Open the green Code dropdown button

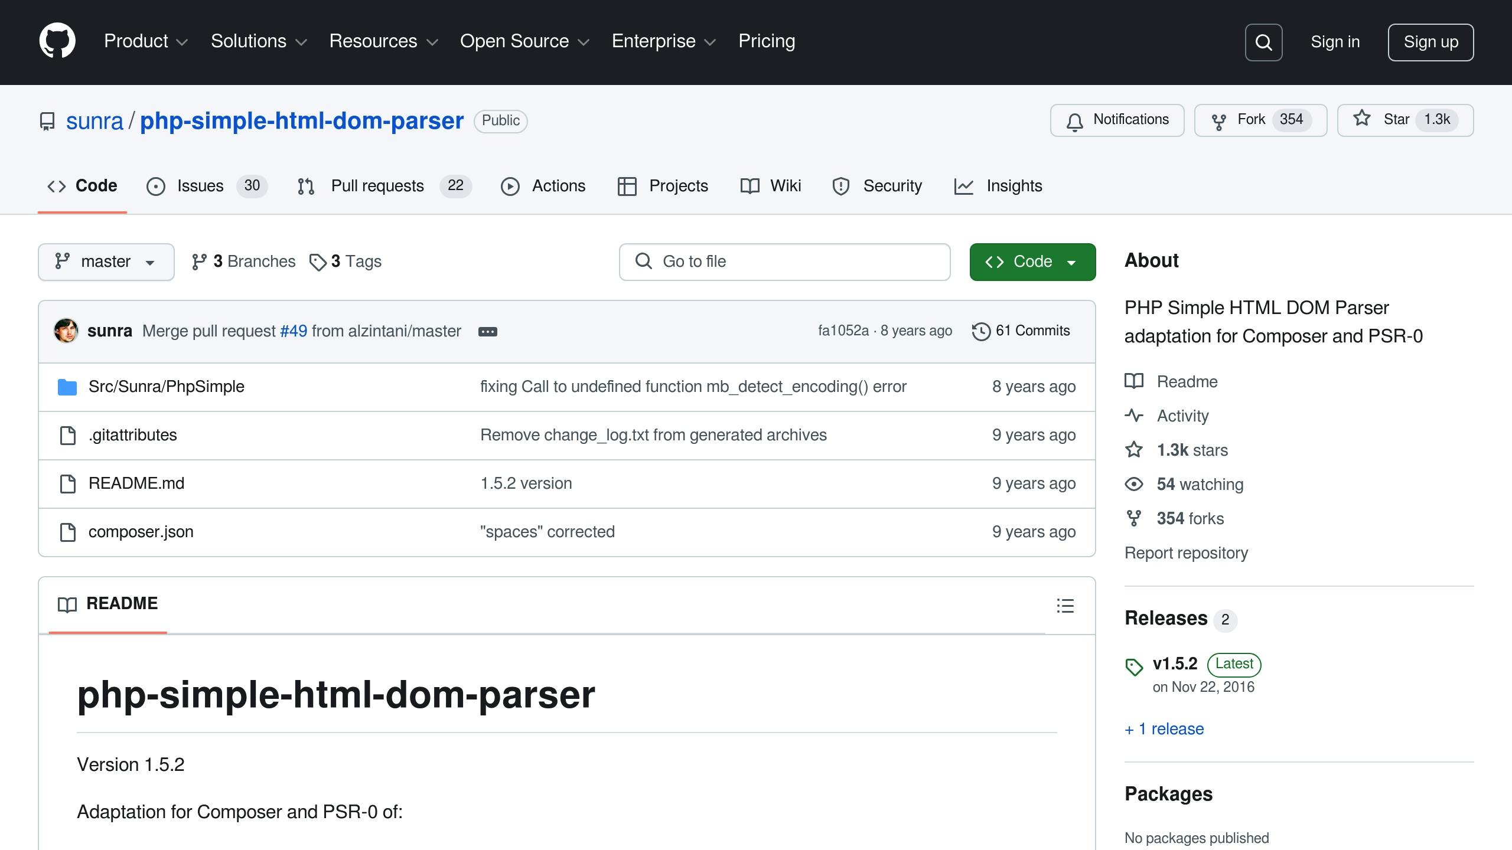pyautogui.click(x=1032, y=262)
